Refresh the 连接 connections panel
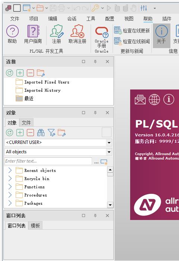The height and width of the screenshot is (261, 179). (9, 73)
